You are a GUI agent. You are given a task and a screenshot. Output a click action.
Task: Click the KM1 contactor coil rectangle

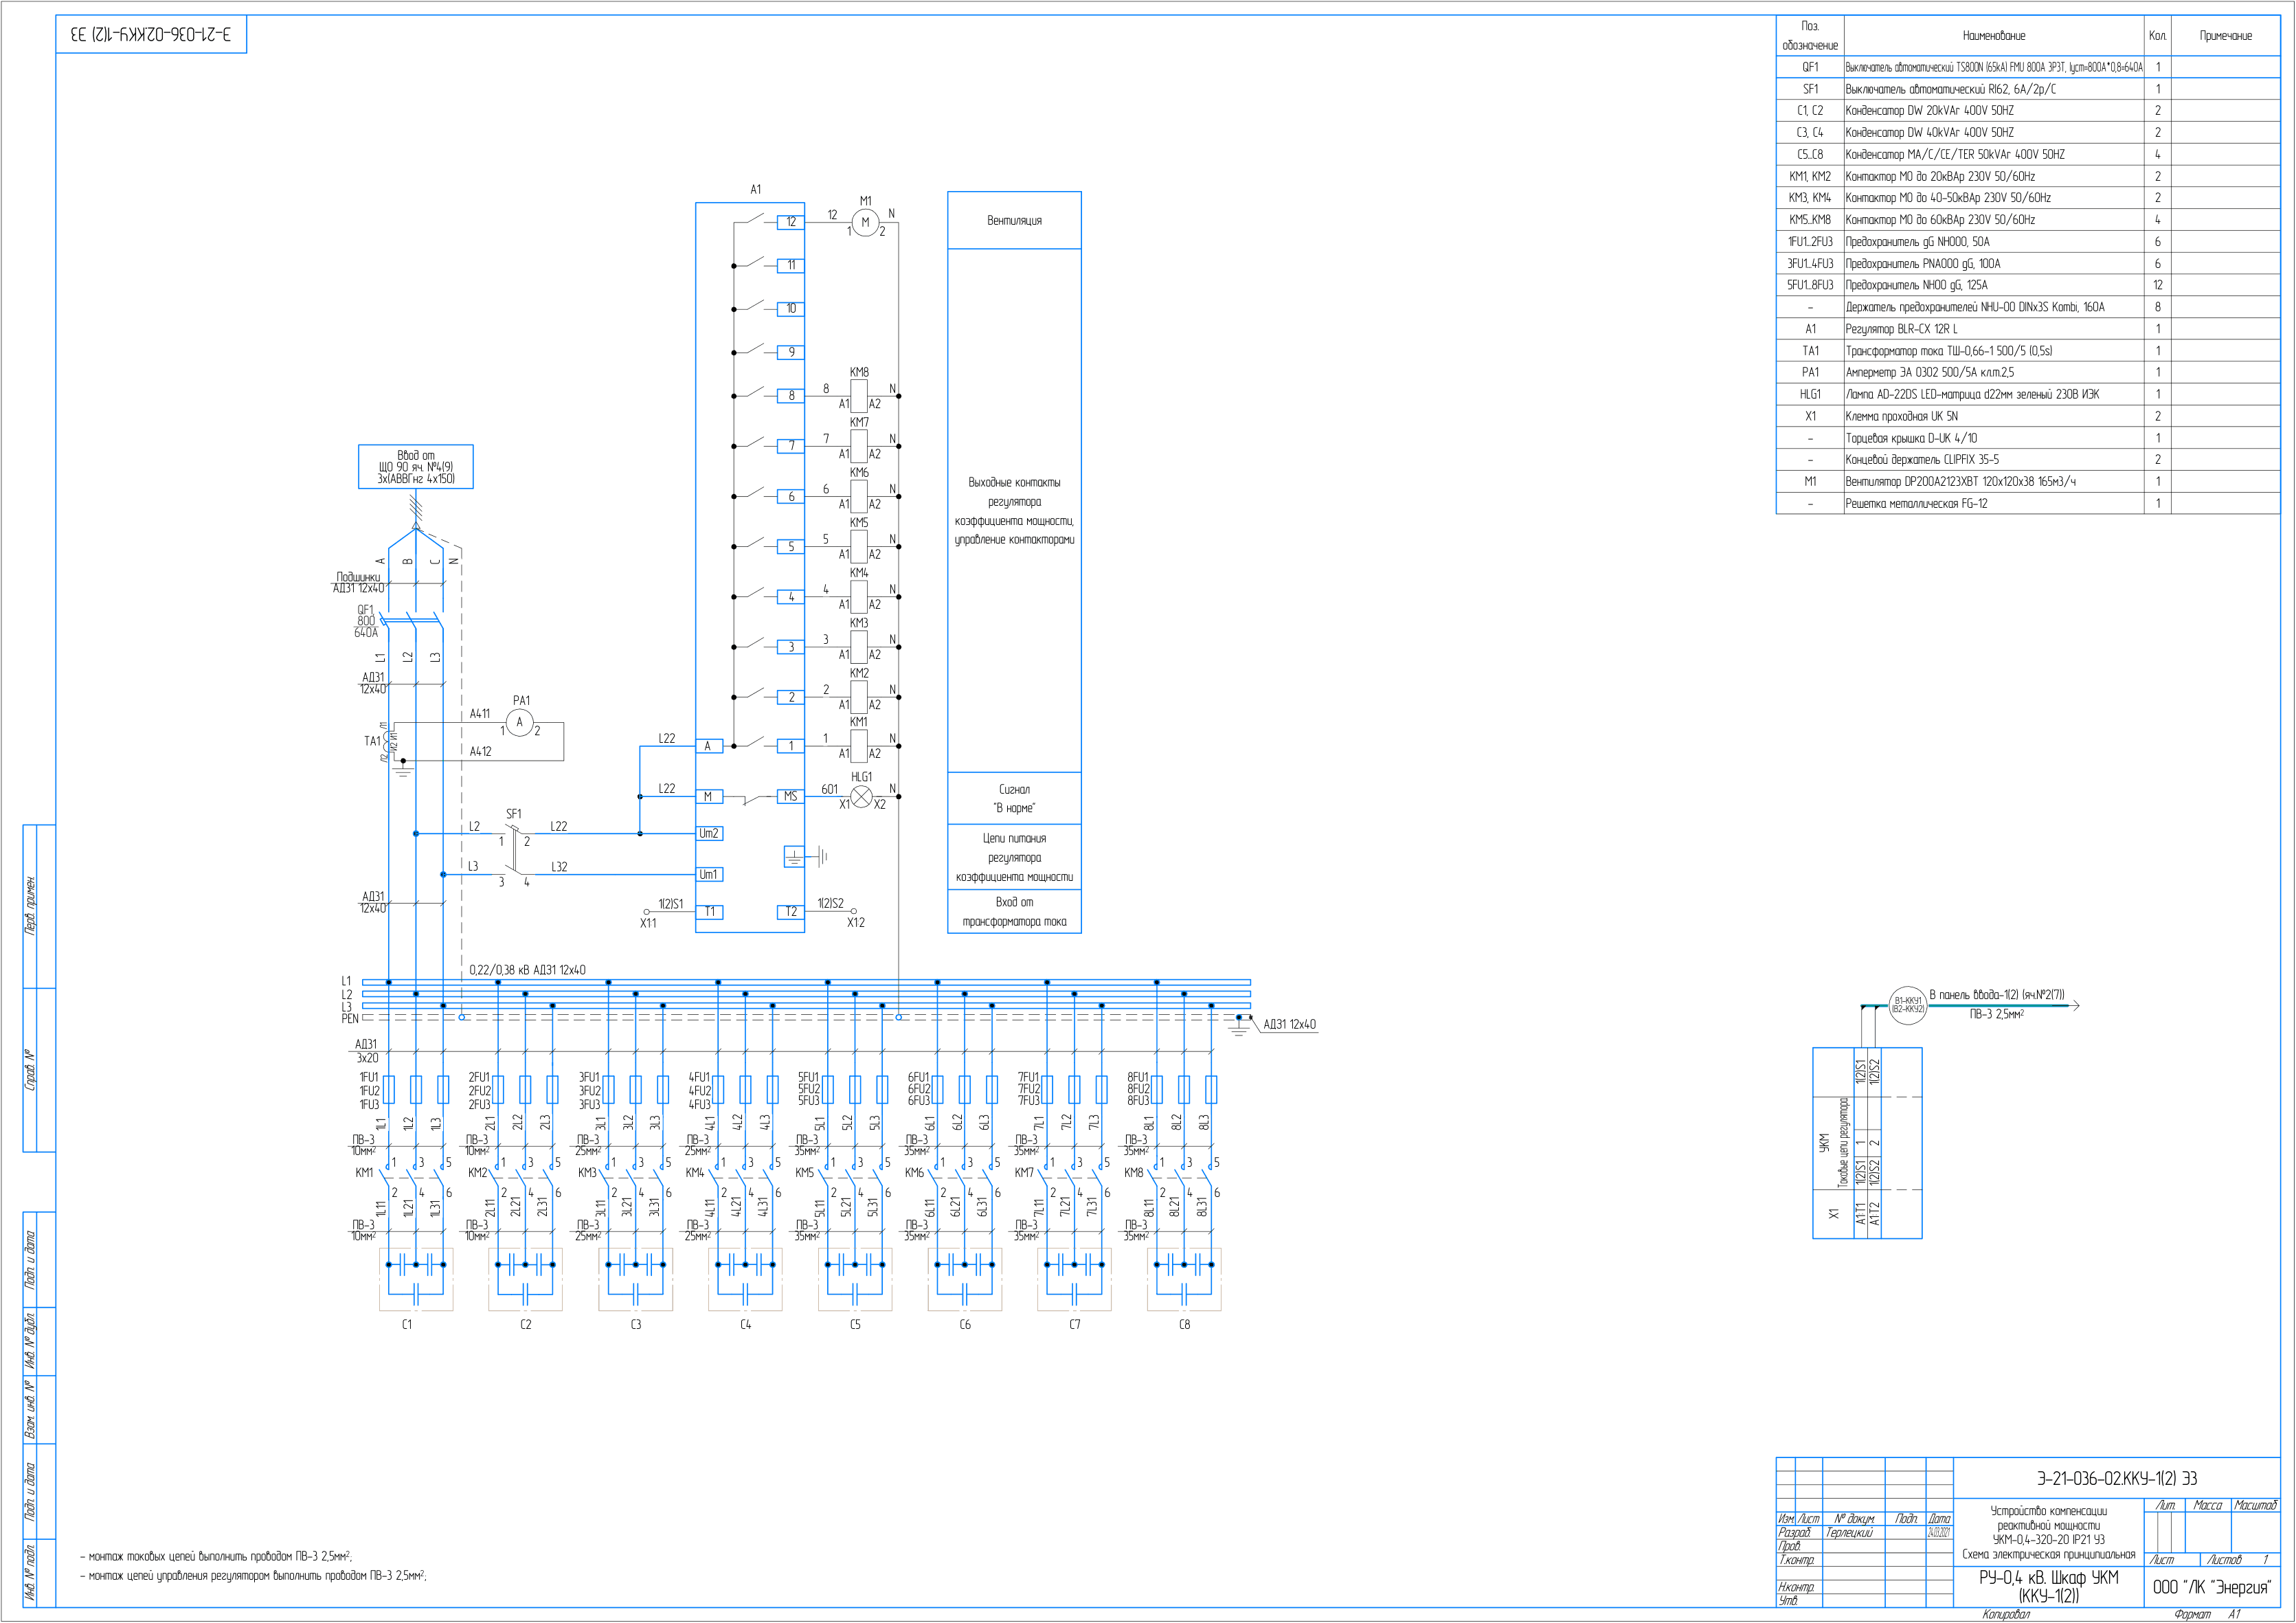pos(859,745)
